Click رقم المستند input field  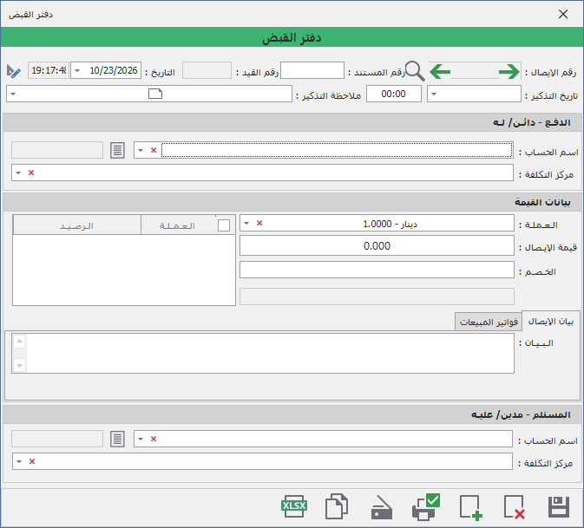pos(312,70)
